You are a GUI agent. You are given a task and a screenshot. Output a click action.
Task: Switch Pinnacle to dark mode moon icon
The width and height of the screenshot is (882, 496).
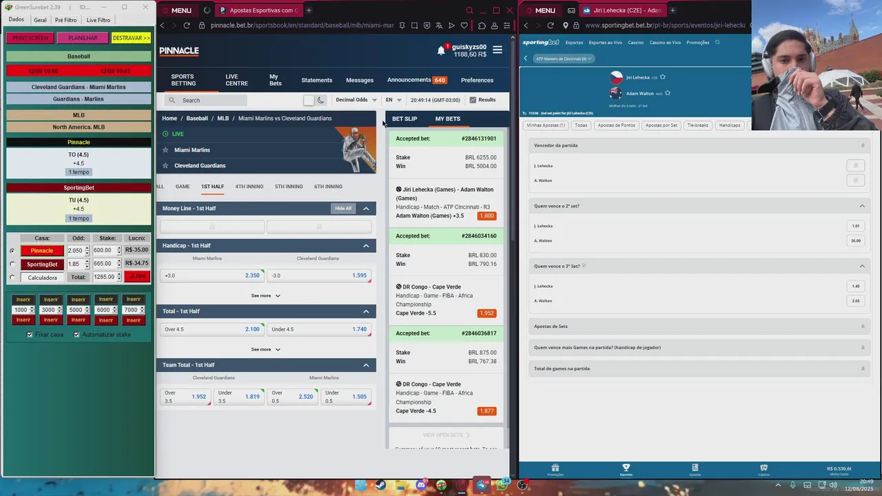pos(320,100)
